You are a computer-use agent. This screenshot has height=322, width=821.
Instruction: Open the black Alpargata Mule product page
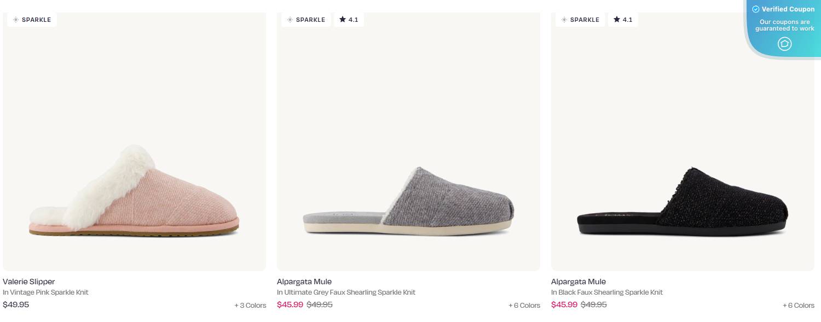578,282
